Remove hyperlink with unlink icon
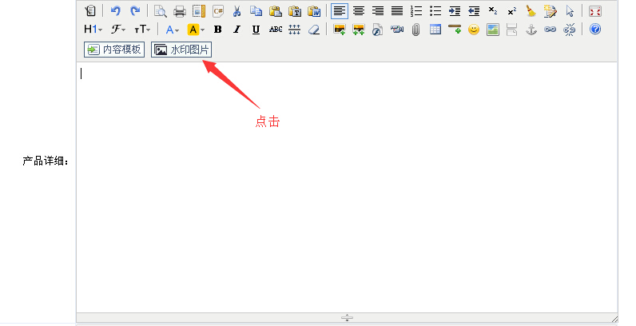Image resolution: width=636 pixels, height=326 pixels. [570, 30]
